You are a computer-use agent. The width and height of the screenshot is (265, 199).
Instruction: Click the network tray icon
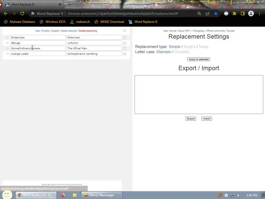[233, 195]
